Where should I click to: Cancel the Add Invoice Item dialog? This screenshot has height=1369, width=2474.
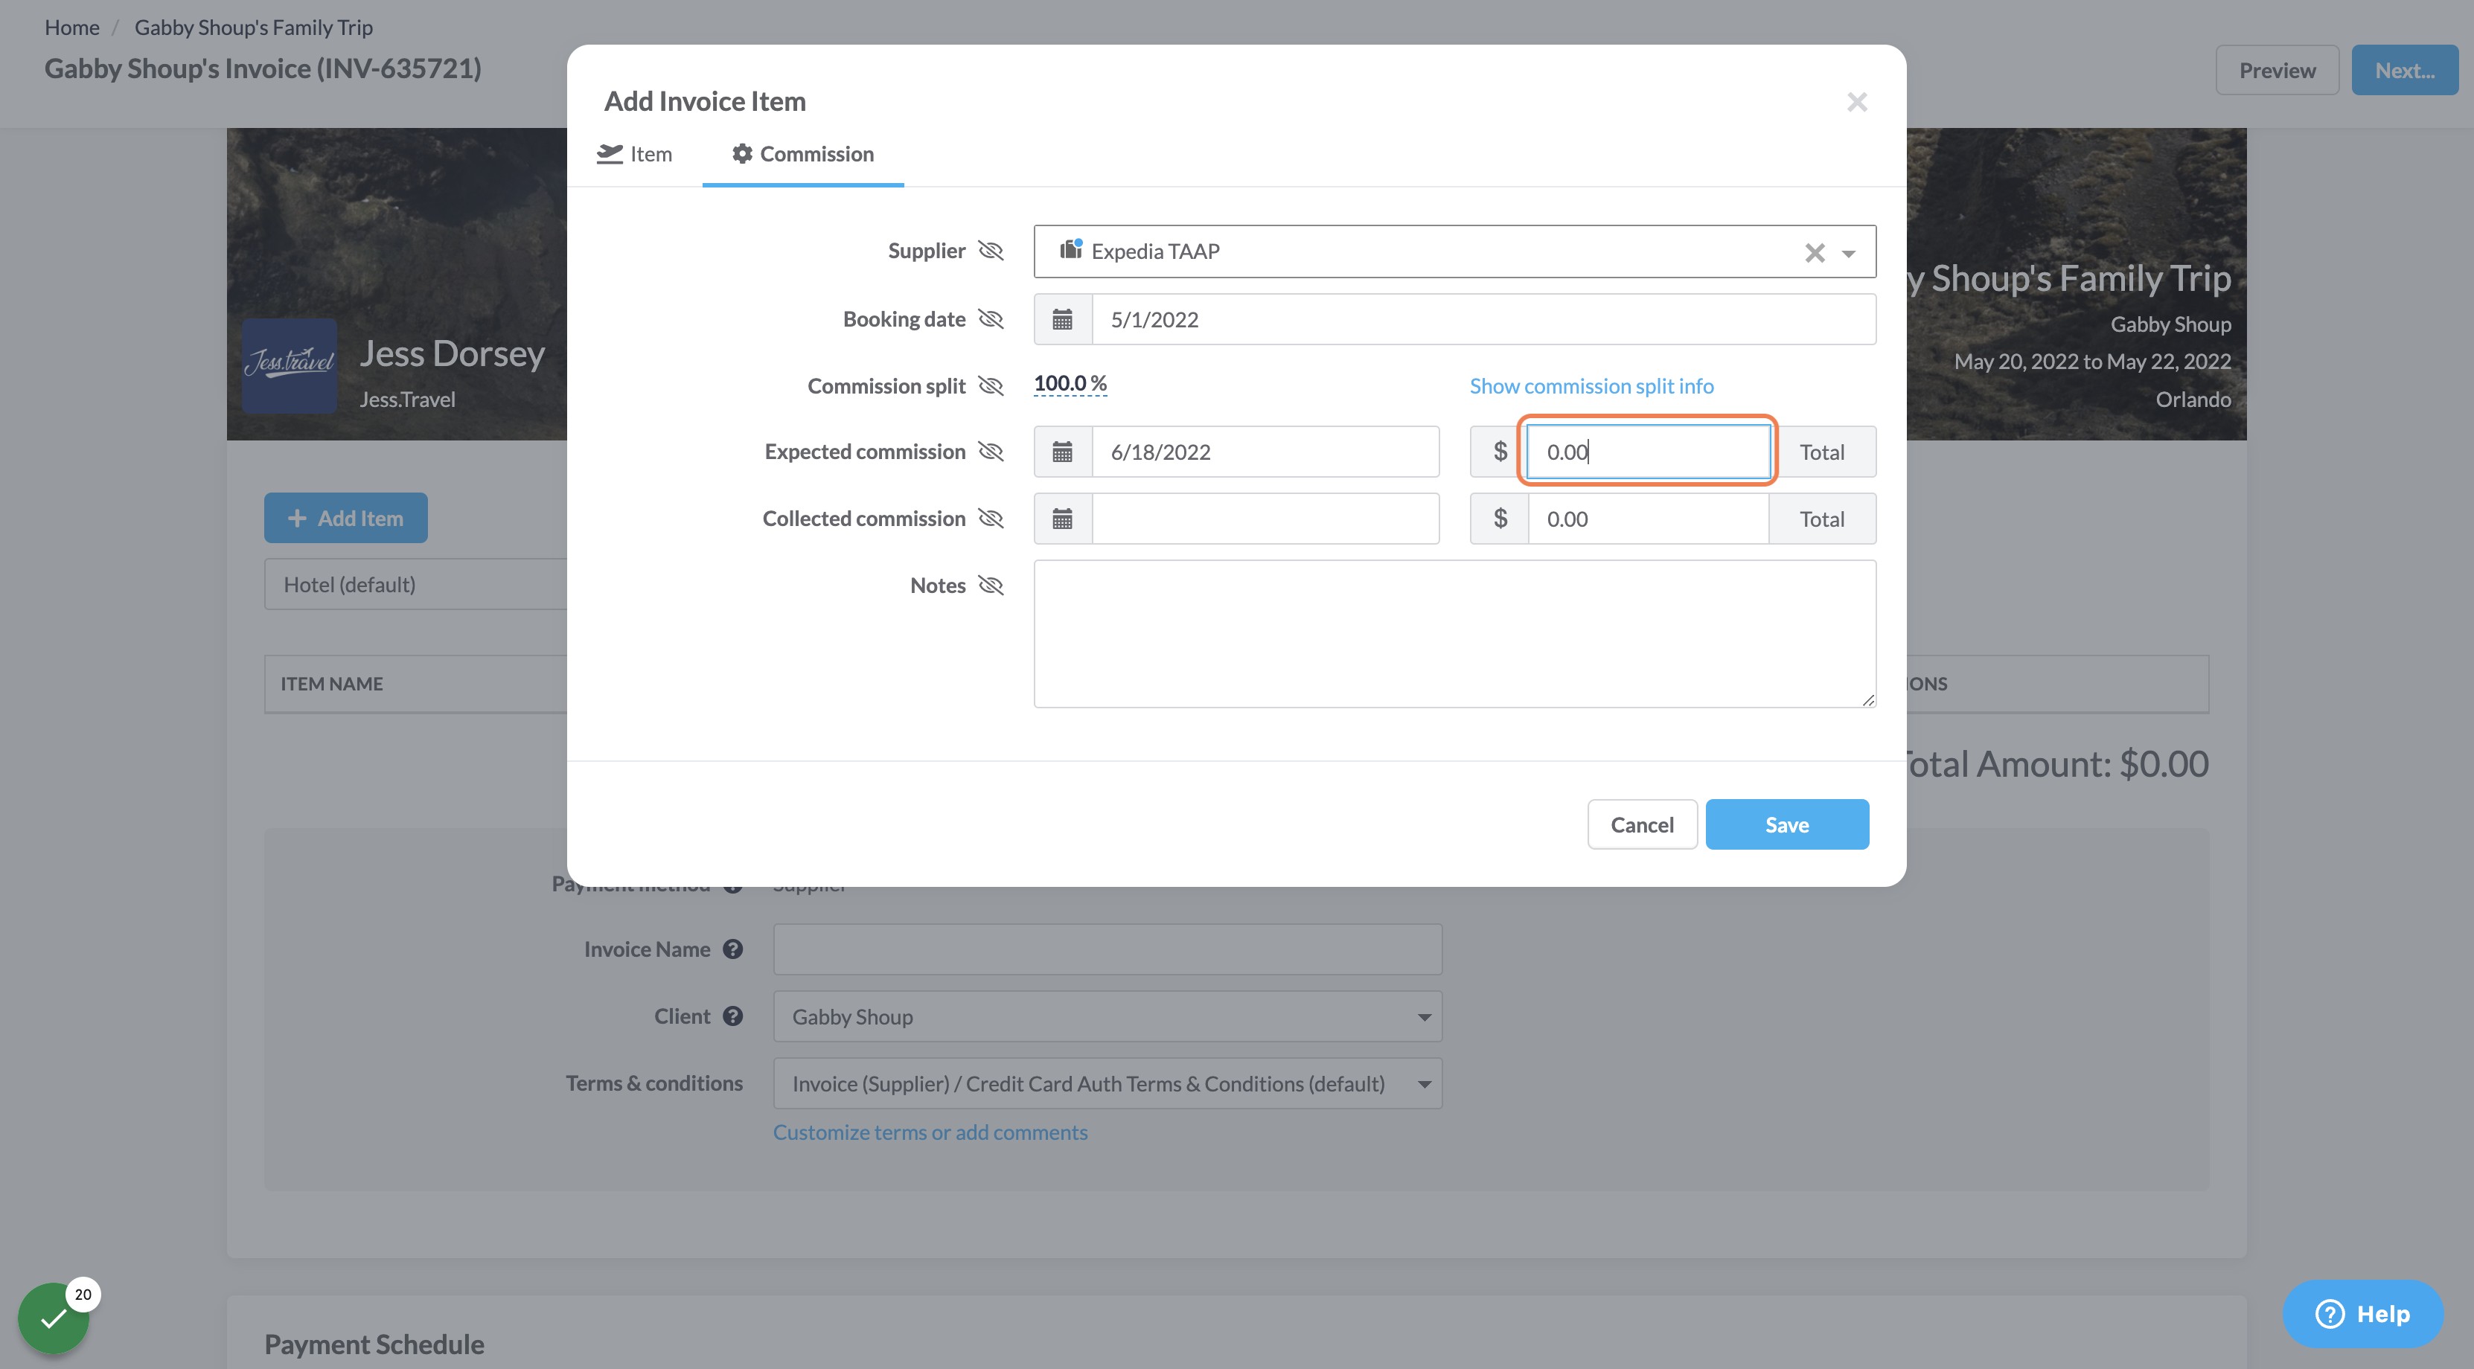[1641, 824]
